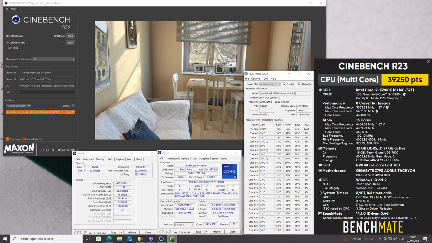Open Microsoft Edge from taskbar

pos(109,239)
